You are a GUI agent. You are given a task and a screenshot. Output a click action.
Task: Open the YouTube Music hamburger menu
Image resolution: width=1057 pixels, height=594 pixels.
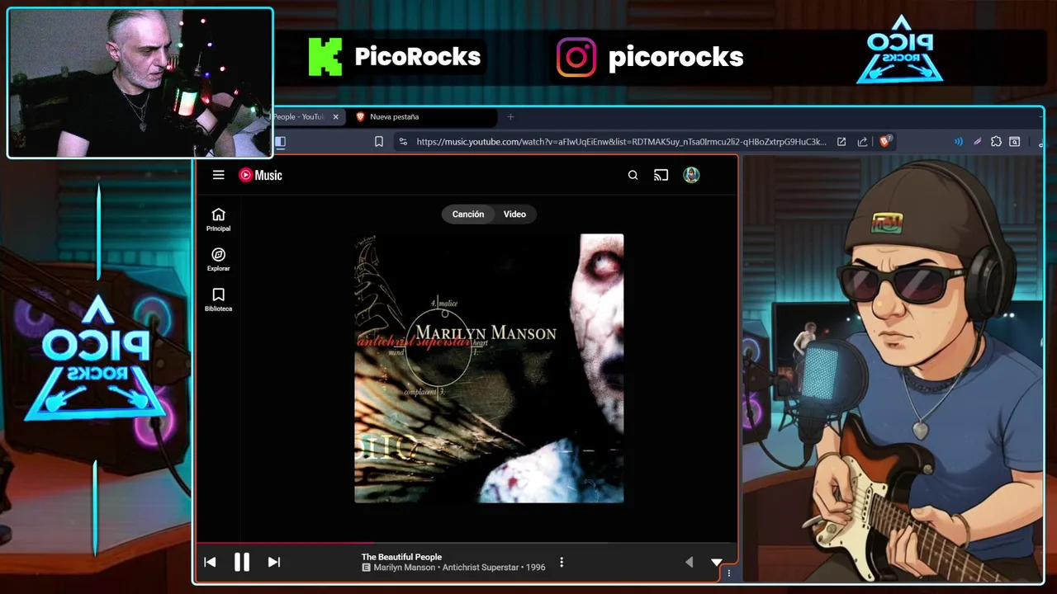tap(218, 175)
